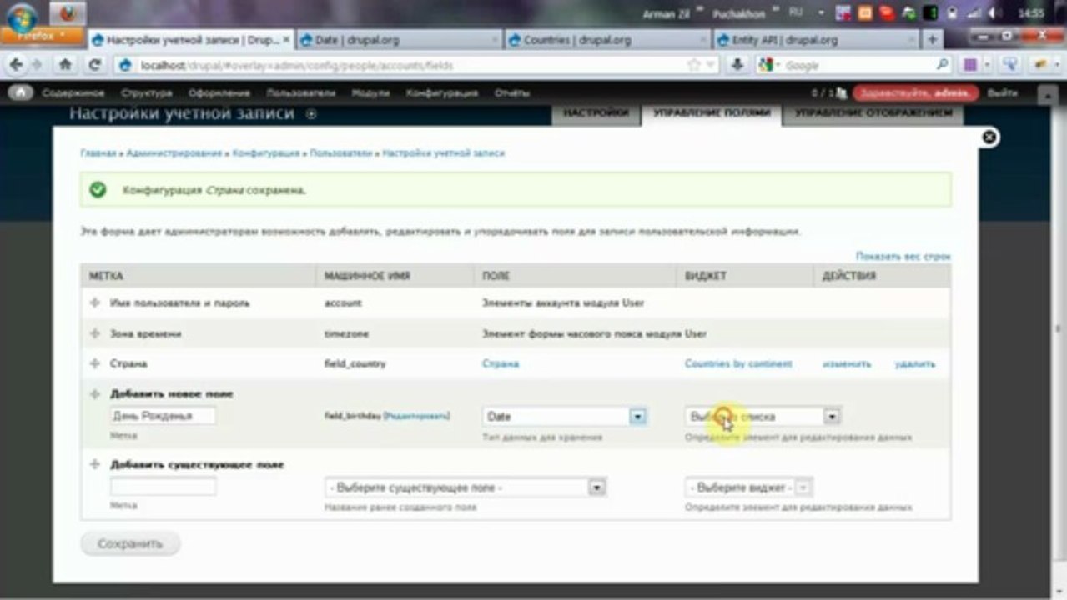This screenshot has width=1067, height=600.
Task: Click the search magnifier in Google box
Action: point(942,64)
